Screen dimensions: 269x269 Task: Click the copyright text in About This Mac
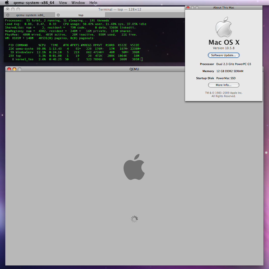click(x=224, y=95)
